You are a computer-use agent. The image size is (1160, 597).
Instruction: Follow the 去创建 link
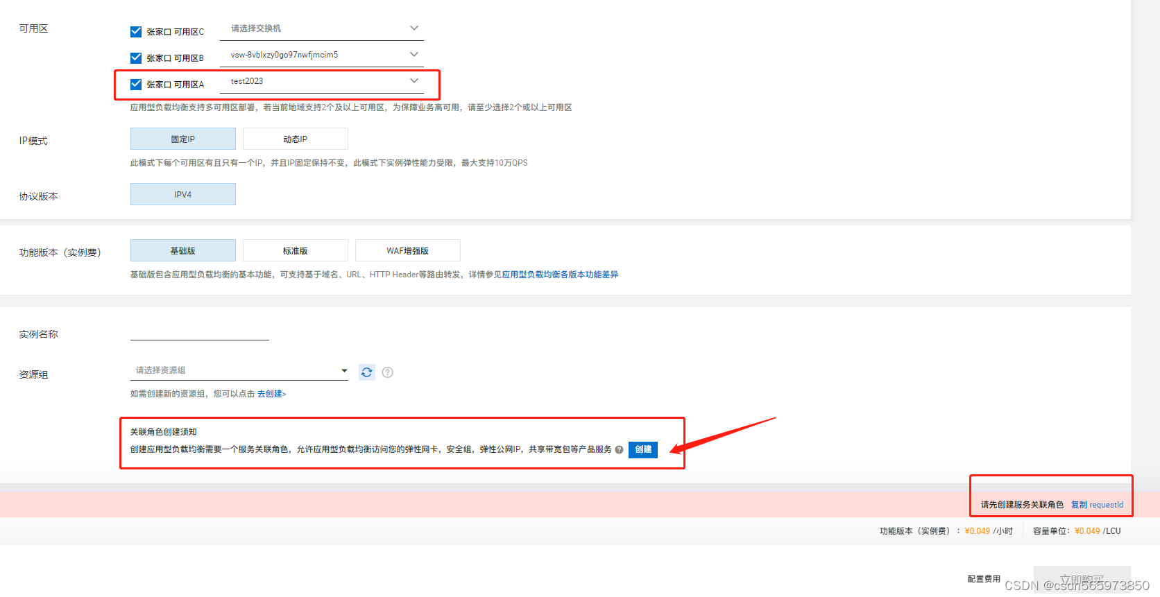(271, 394)
